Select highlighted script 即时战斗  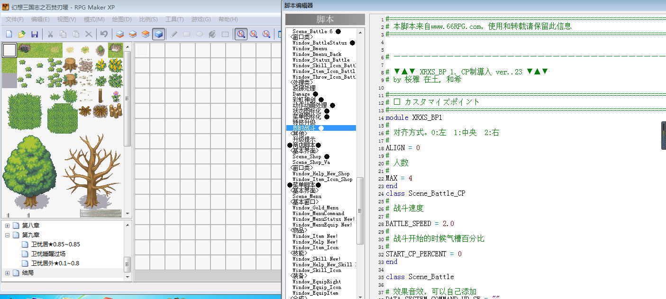click(x=321, y=128)
